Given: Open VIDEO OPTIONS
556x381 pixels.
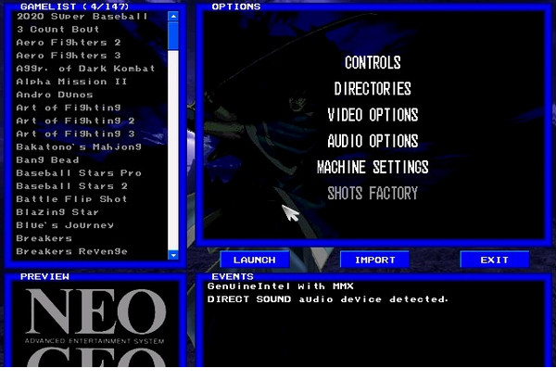Looking at the screenshot, I should point(373,115).
